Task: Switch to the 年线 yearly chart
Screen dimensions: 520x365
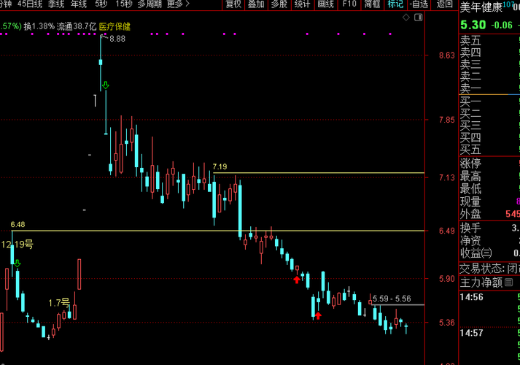Action: click(79, 4)
